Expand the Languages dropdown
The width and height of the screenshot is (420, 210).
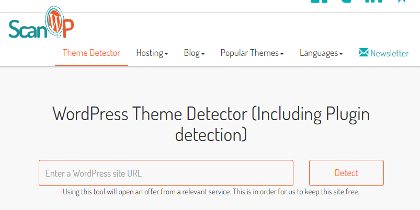(321, 53)
